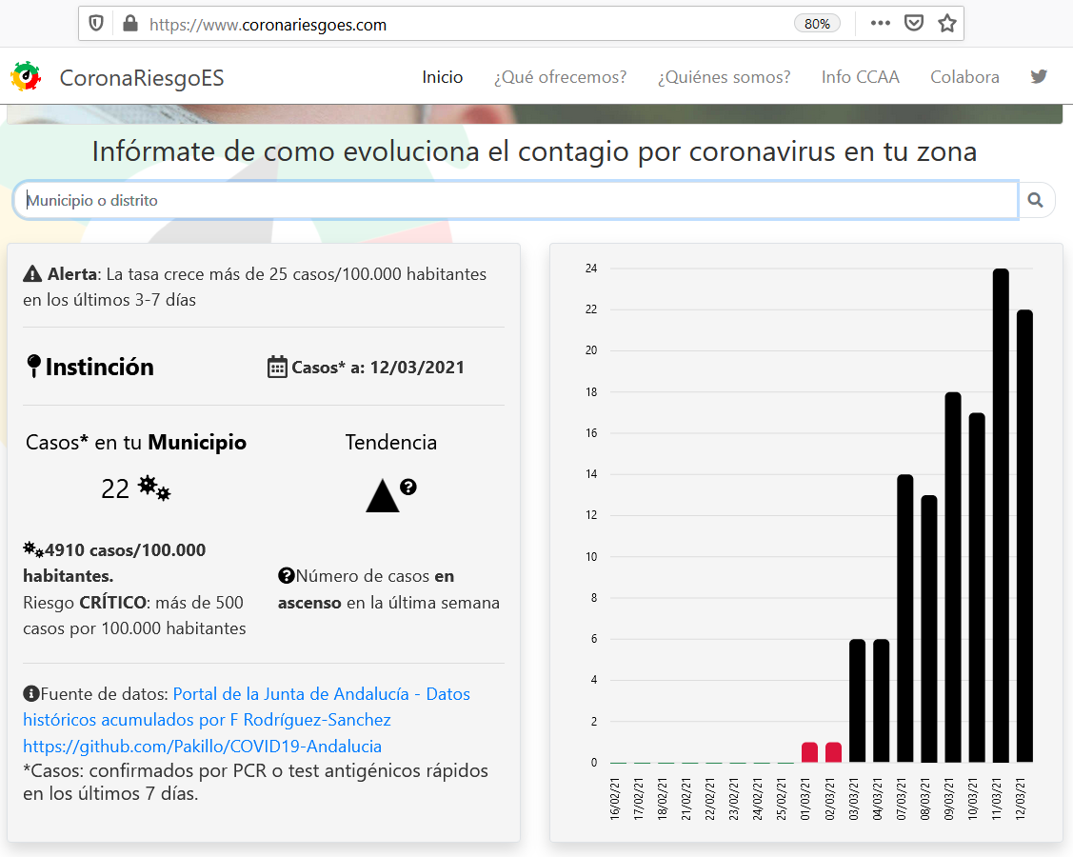Open the Colabora menu item
The width and height of the screenshot is (1073, 857).
964,77
